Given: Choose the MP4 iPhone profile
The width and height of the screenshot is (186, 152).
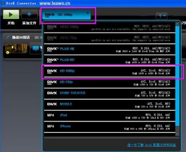Looking at the screenshot, I should pyautogui.click(x=110, y=127).
